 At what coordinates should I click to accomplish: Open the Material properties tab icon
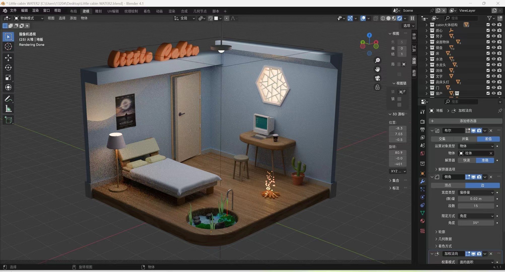pos(422,221)
